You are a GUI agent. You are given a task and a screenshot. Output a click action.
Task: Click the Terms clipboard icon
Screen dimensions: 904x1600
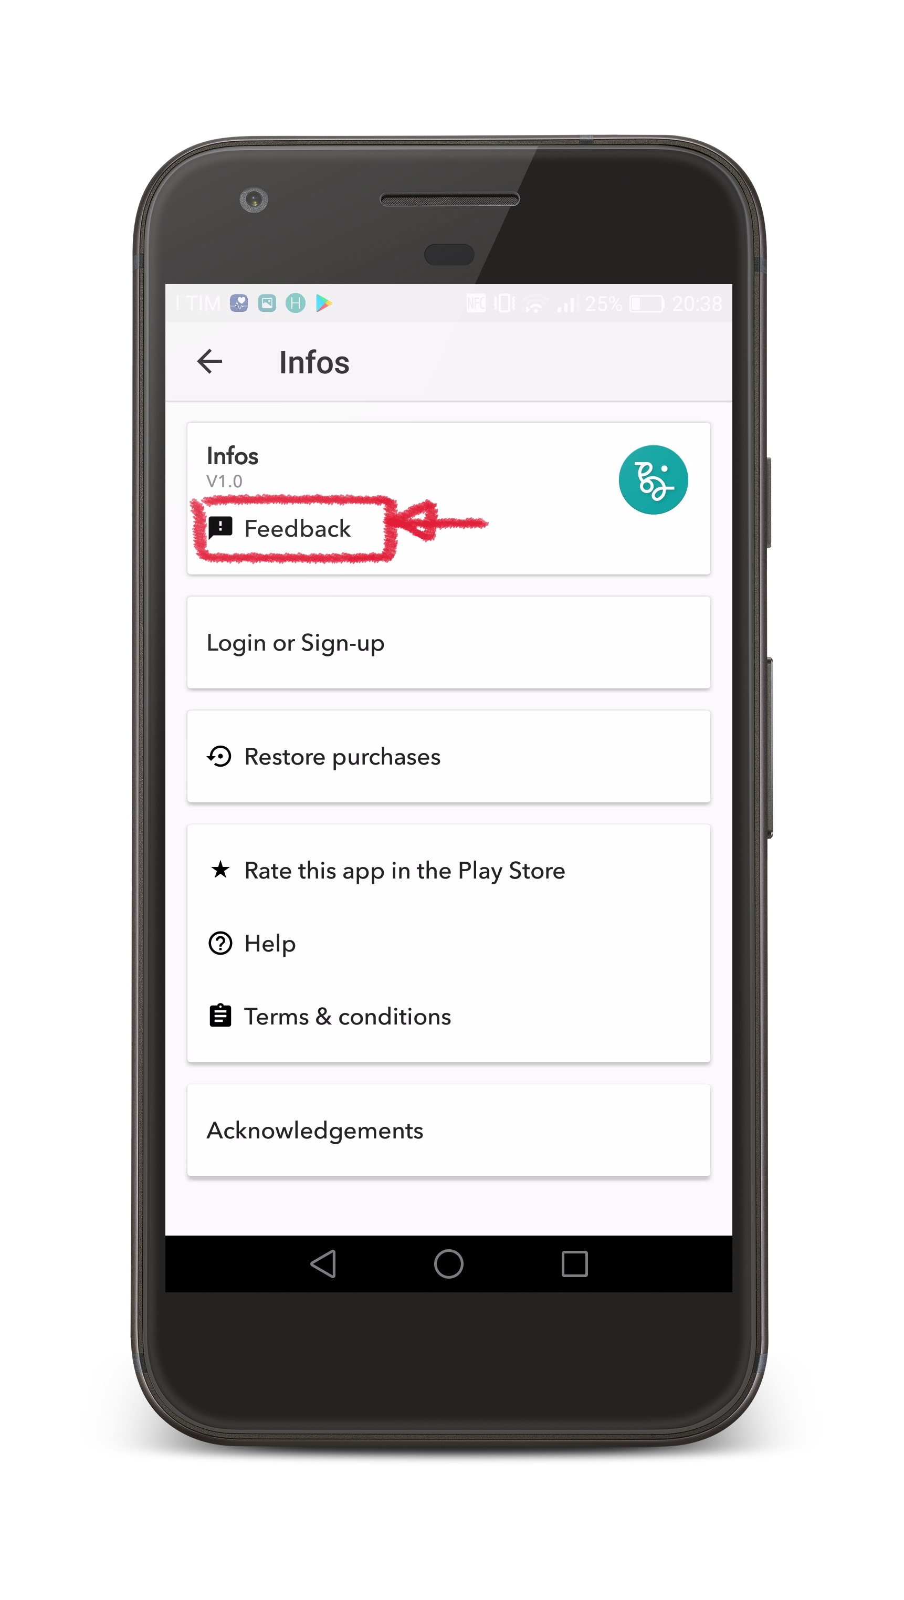(220, 1016)
